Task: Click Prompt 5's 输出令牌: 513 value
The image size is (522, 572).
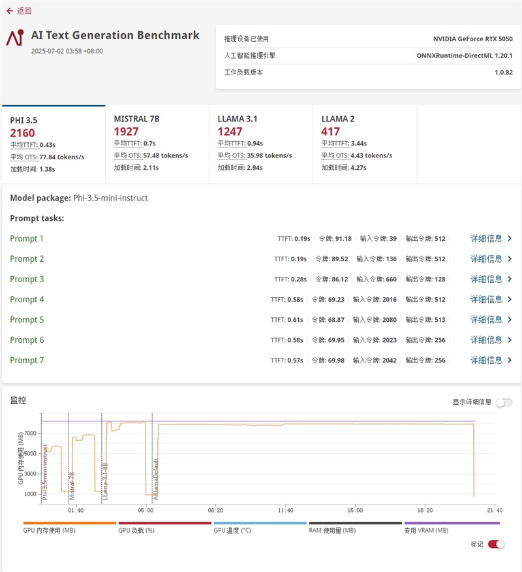Action: [x=425, y=320]
